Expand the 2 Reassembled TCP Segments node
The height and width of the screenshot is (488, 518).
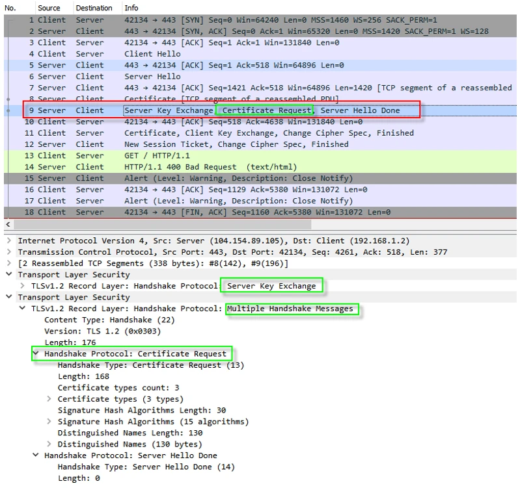[8, 263]
